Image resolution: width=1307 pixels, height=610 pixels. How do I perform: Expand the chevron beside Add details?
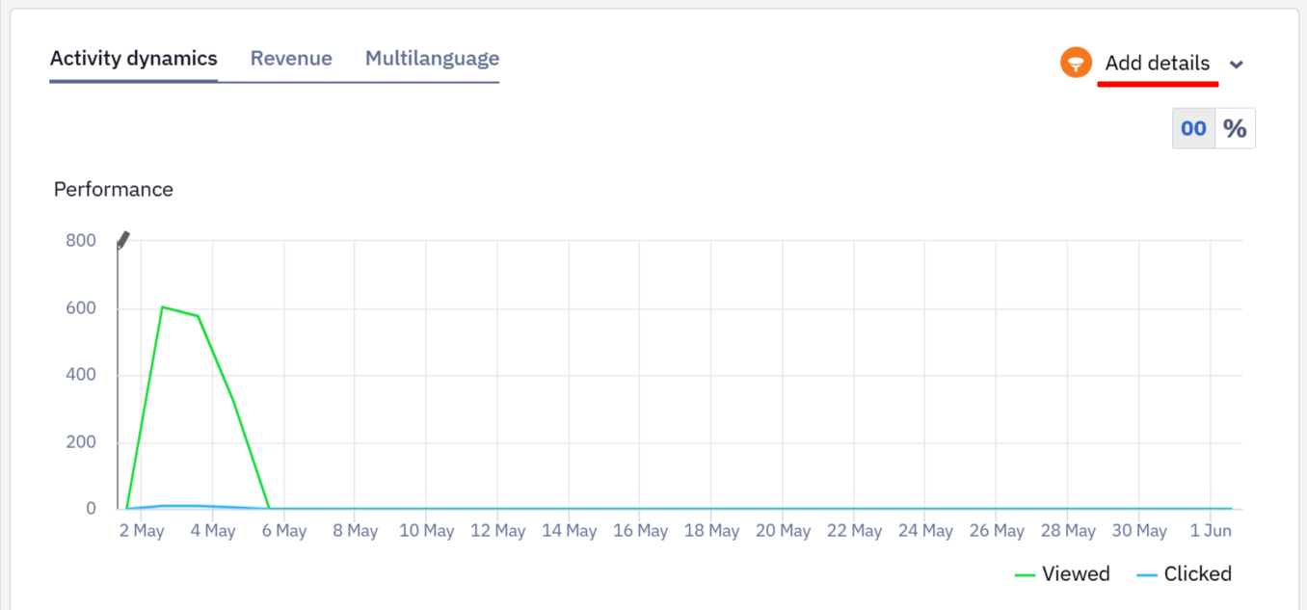pos(1237,65)
